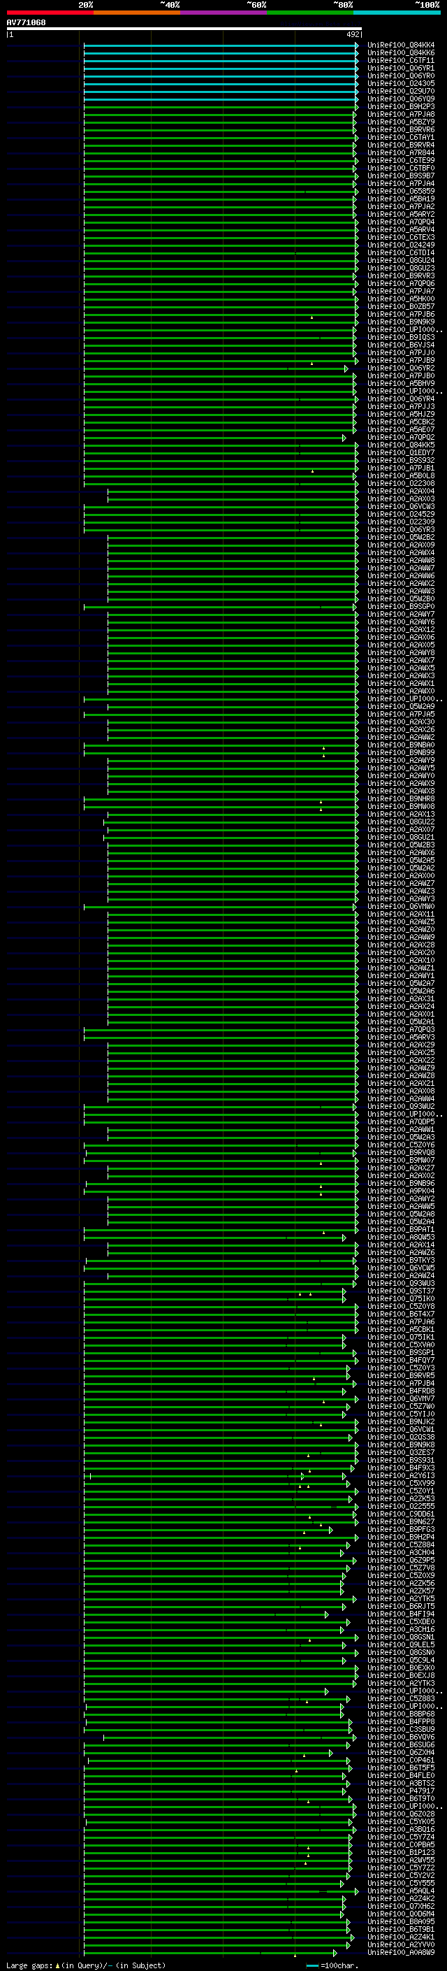Click the red 20% identity legend segment

click(50, 13)
